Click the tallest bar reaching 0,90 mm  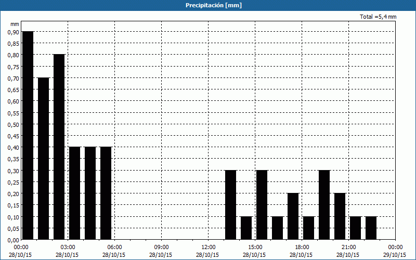28,136
